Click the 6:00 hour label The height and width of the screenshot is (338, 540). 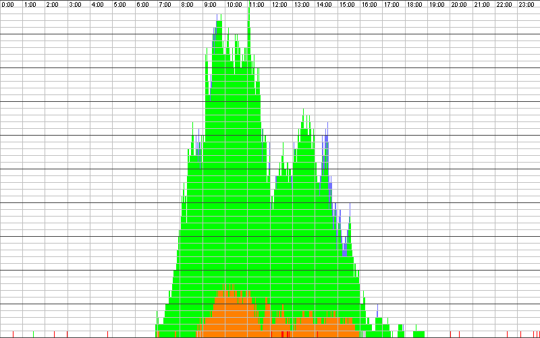142,5
